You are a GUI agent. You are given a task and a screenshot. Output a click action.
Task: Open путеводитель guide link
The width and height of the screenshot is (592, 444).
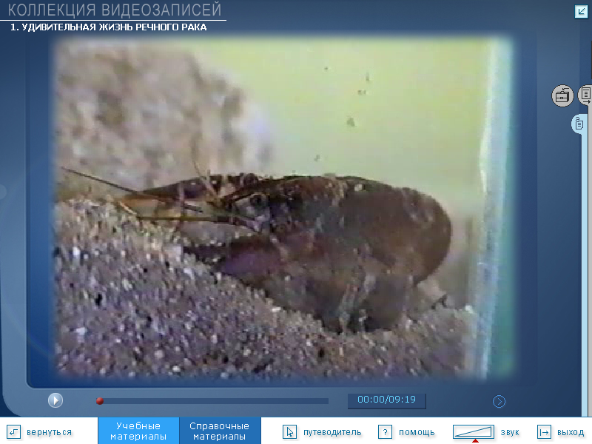tap(332, 432)
